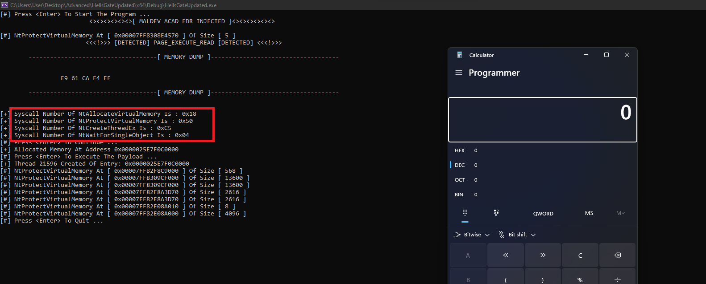Click the MS memory store button

tap(589, 213)
